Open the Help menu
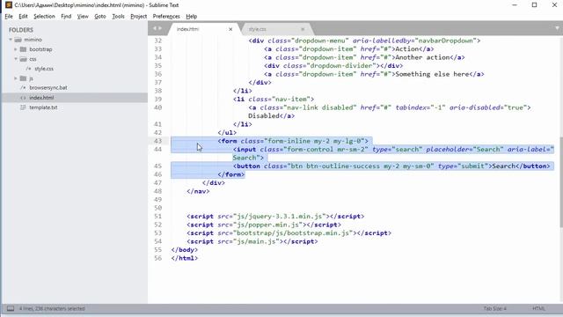The width and height of the screenshot is (563, 317). point(192,16)
